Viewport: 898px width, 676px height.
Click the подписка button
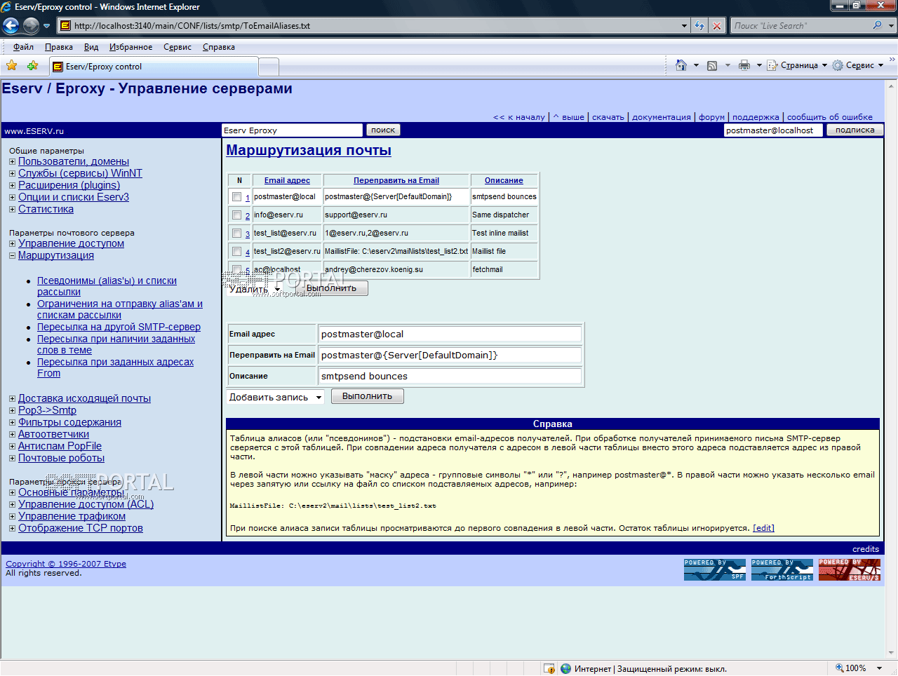click(855, 130)
